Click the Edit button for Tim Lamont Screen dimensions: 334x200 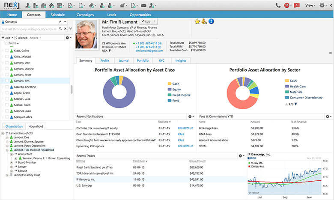click(x=146, y=21)
